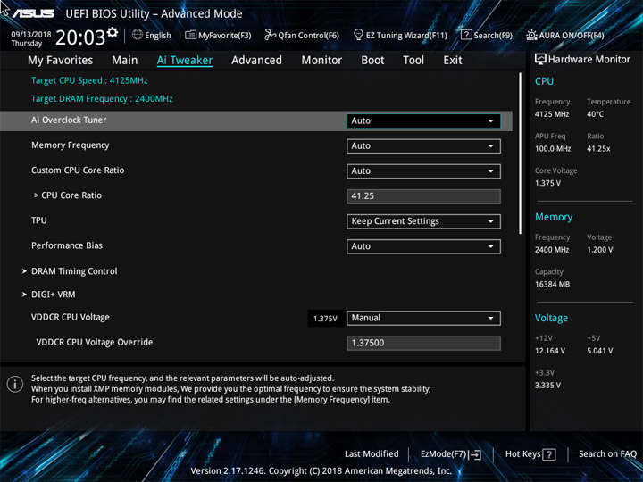This screenshot has height=482, width=643.
Task: Click the Hot Keys question mark icon
Action: pos(549,454)
